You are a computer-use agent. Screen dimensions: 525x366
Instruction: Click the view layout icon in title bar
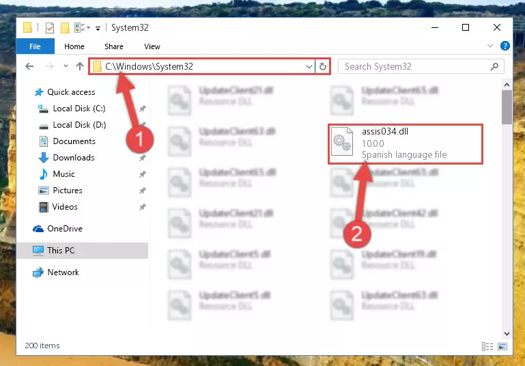(80, 28)
